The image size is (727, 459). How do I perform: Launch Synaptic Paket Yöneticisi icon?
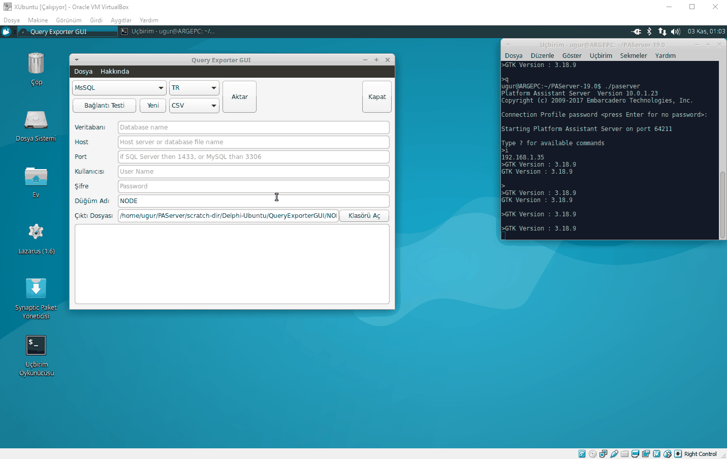(36, 289)
